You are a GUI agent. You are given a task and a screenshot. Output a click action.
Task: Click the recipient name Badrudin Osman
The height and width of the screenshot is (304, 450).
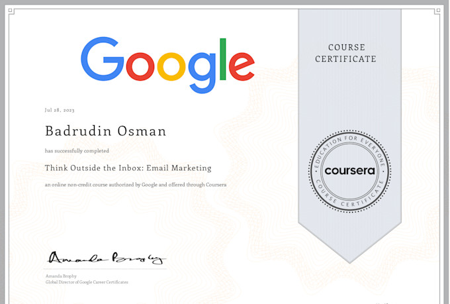106,131
